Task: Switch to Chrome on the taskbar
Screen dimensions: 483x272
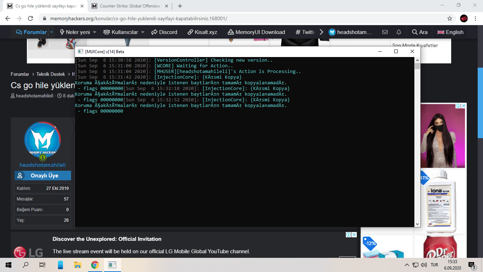Action: click(95, 265)
